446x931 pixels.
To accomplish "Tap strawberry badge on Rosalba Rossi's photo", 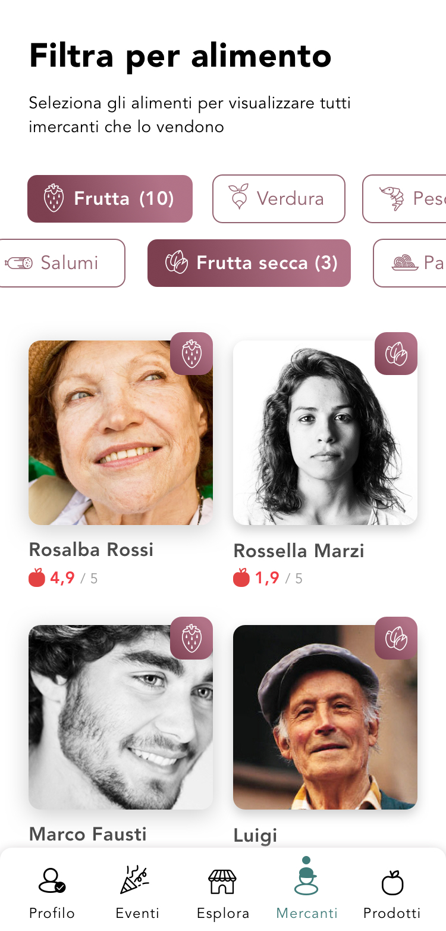I will click(191, 354).
